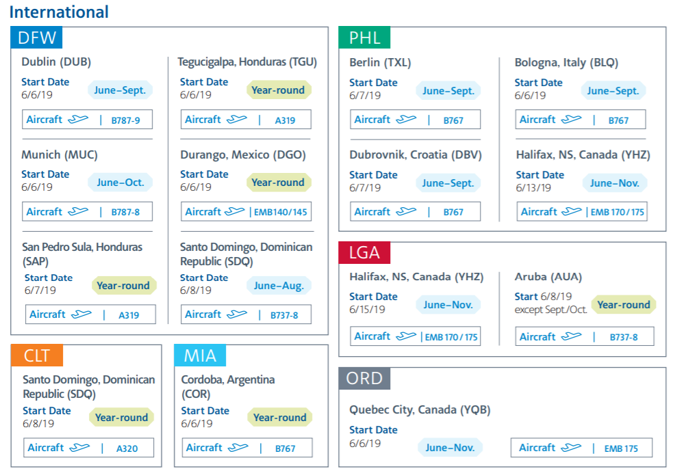This screenshot has height=471, width=673.
Task: Click the airplane icon beside Quebec City's EMB 175
Action: click(x=570, y=448)
